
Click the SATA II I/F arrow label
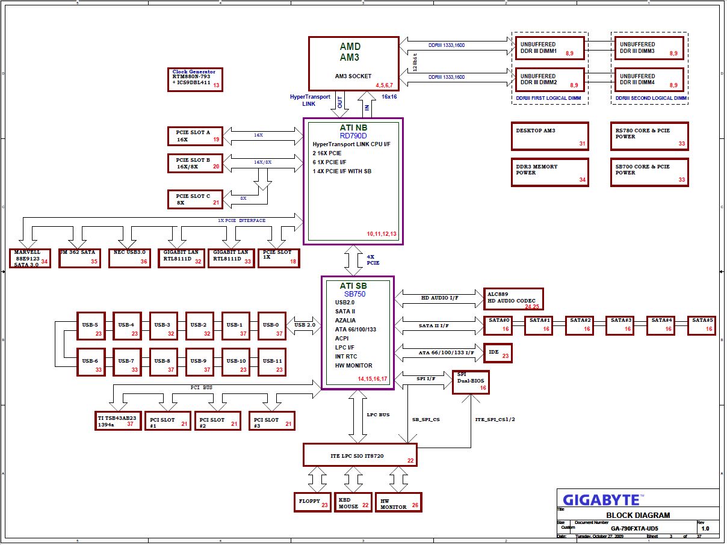434,325
